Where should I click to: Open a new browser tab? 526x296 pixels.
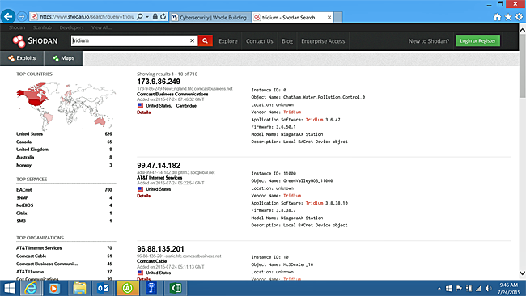[x=338, y=18]
